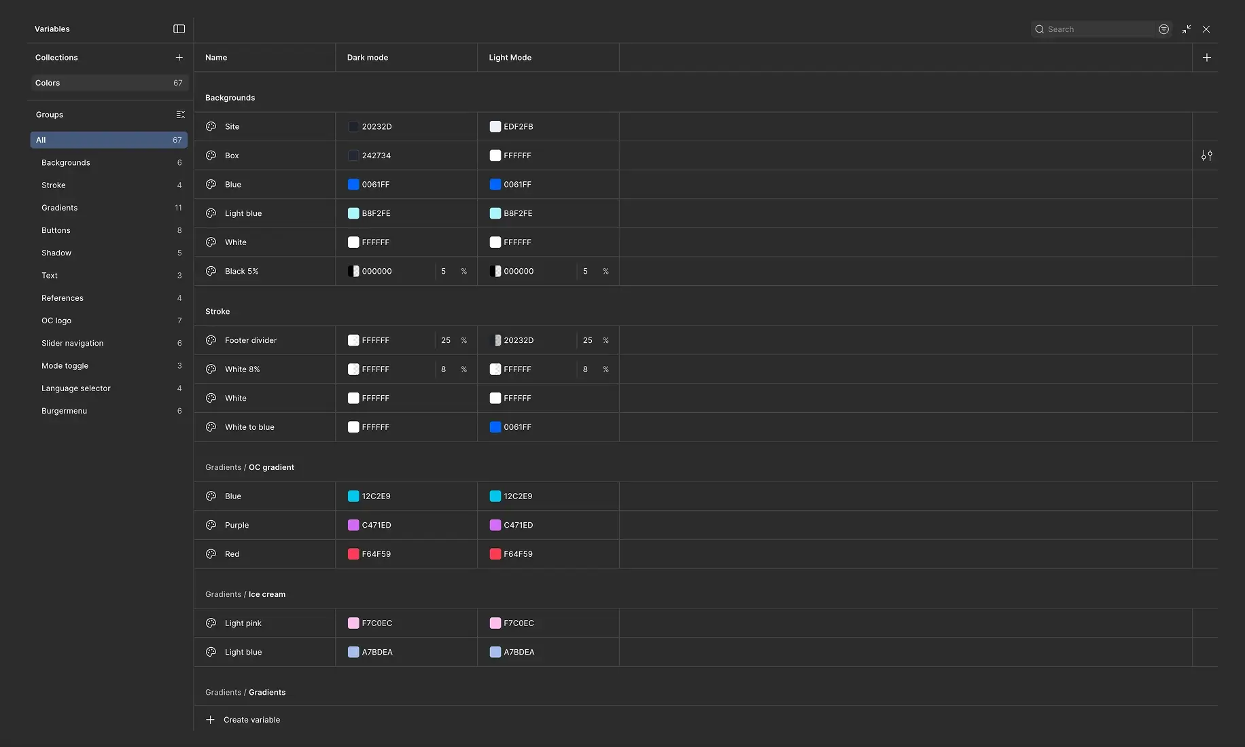Click the Light pink F7C0EC dark mode swatch
This screenshot has height=747, width=1245.
tap(353, 623)
